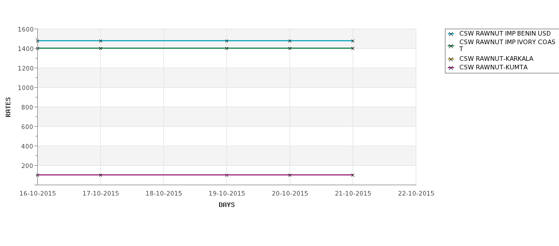The image size is (559, 246).
Task: Click the 22-10-2015 x-axis date label
Action: point(416,194)
